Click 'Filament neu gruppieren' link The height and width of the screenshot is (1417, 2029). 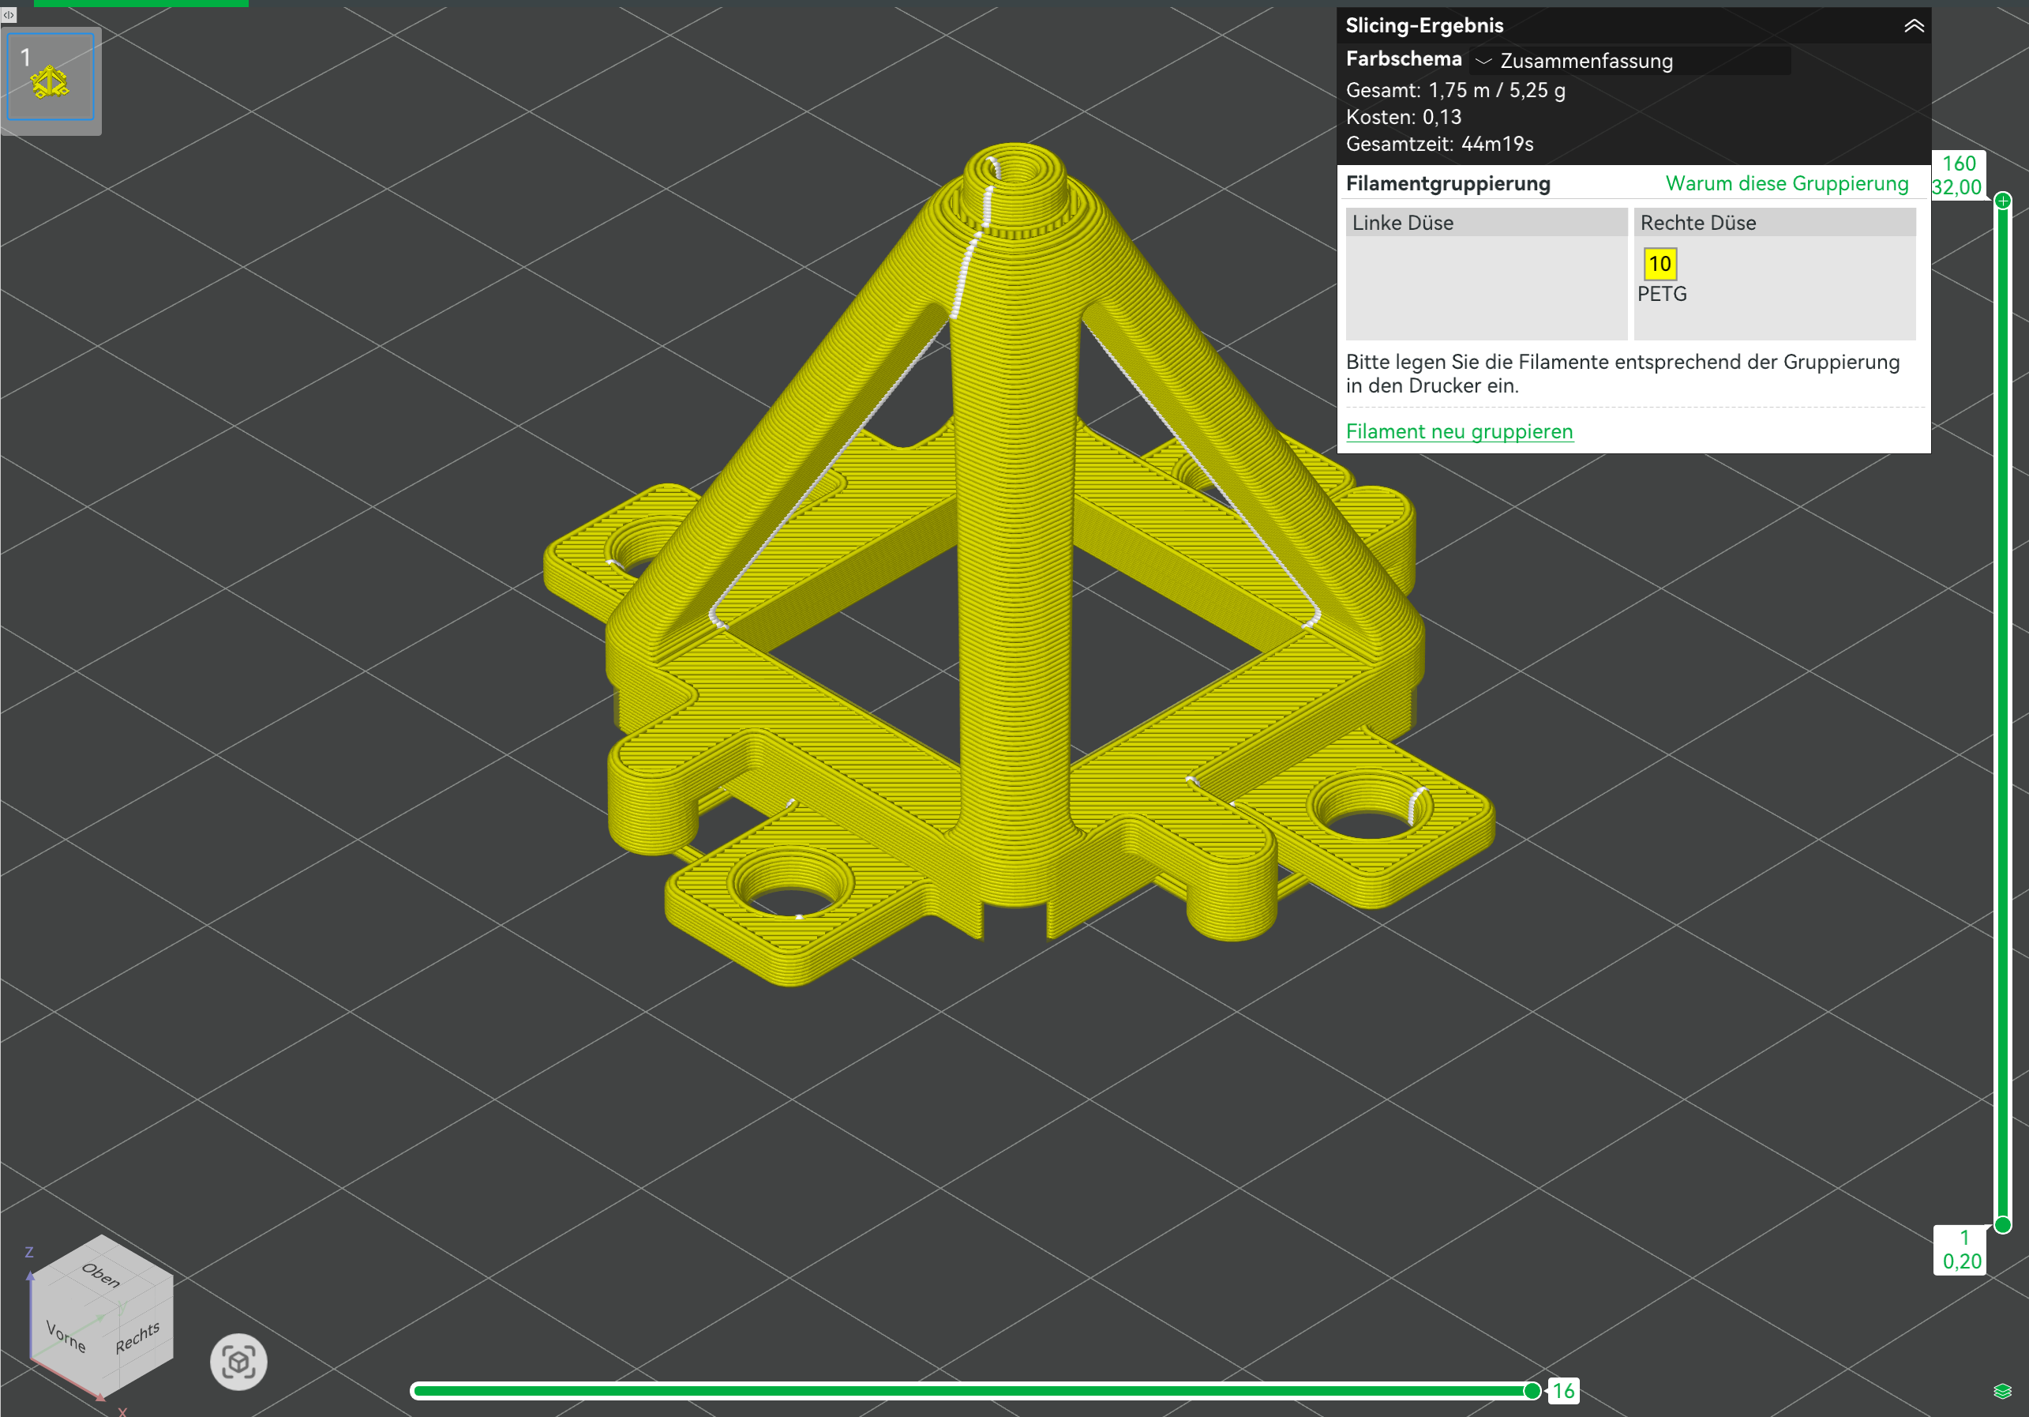(1459, 431)
